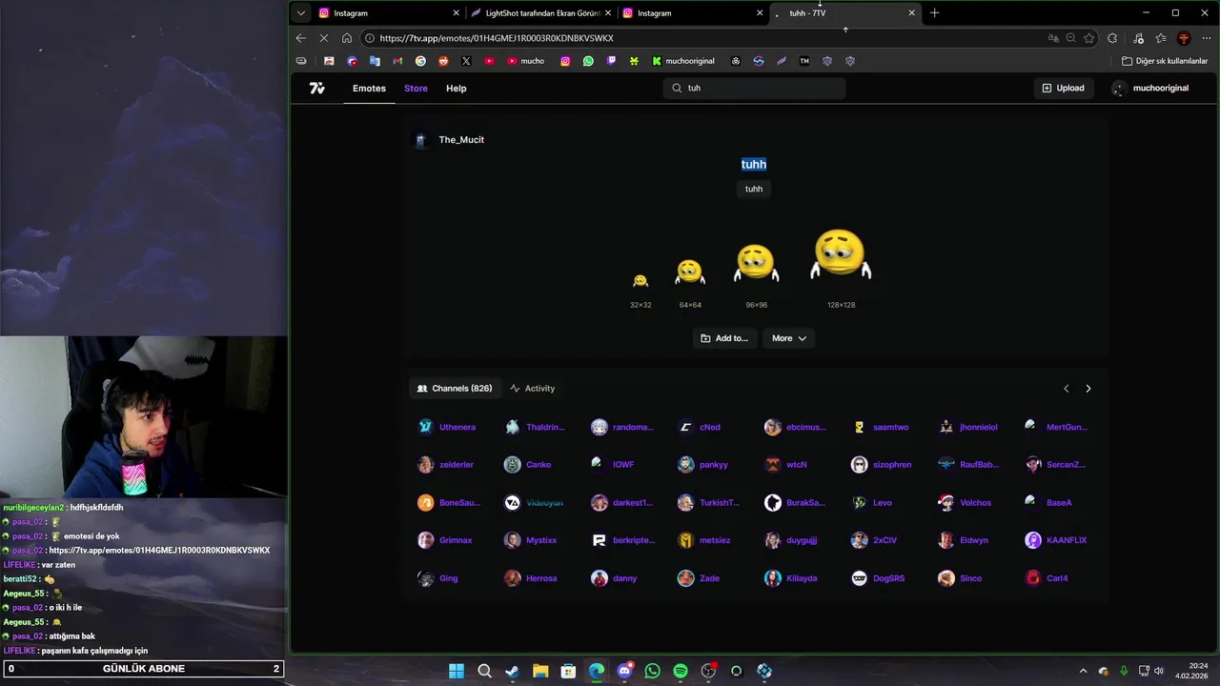Image resolution: width=1220 pixels, height=686 pixels.
Task: Open the muchooriginal Kick bookmark
Action: [x=683, y=61]
